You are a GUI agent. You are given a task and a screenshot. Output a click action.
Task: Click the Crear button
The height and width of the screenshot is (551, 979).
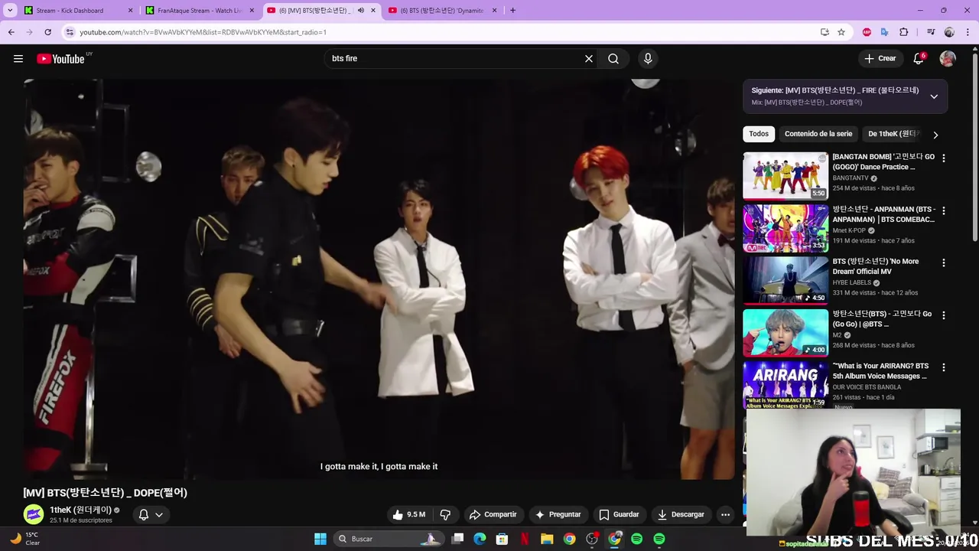pyautogui.click(x=880, y=59)
